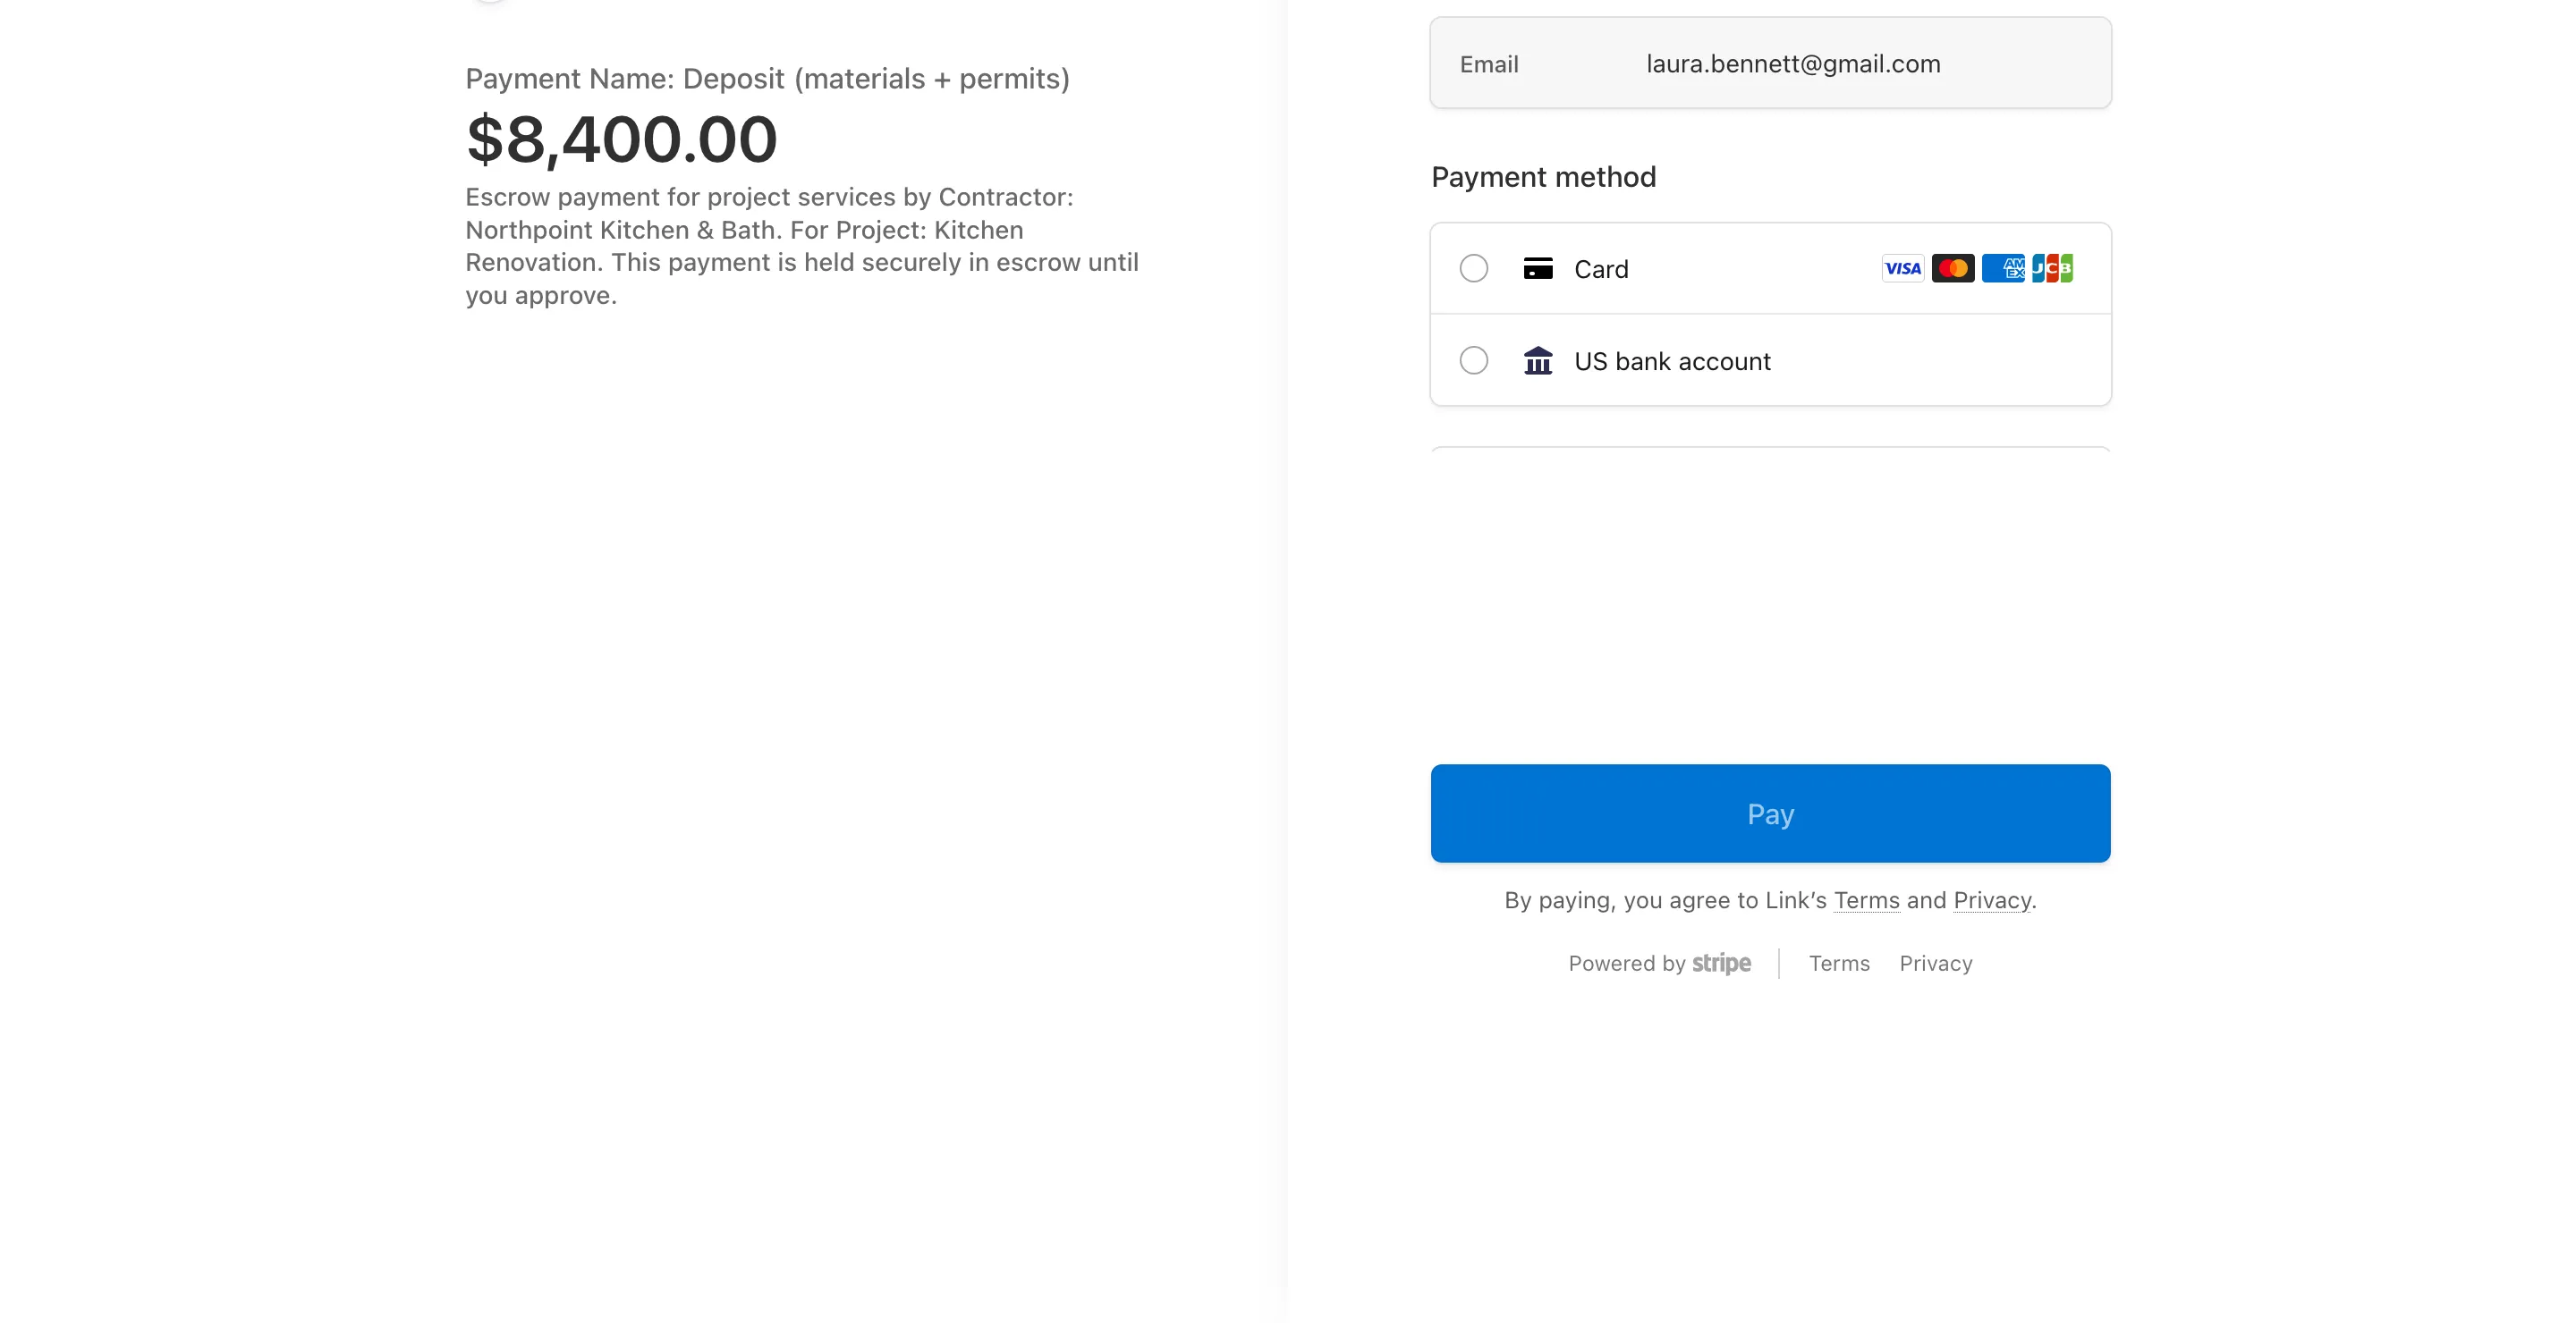Viewport: 2576px width, 1323px height.
Task: Open the footer Terms link
Action: [x=1839, y=964]
